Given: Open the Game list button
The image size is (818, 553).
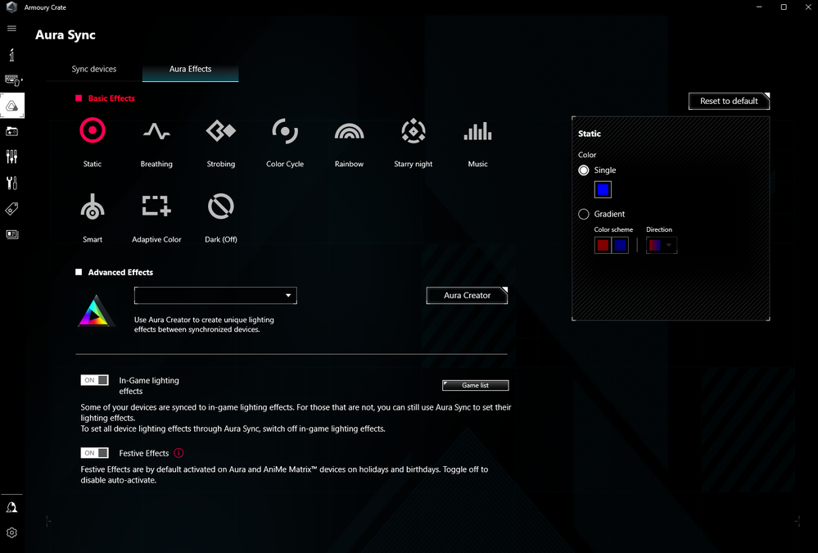Looking at the screenshot, I should (475, 385).
